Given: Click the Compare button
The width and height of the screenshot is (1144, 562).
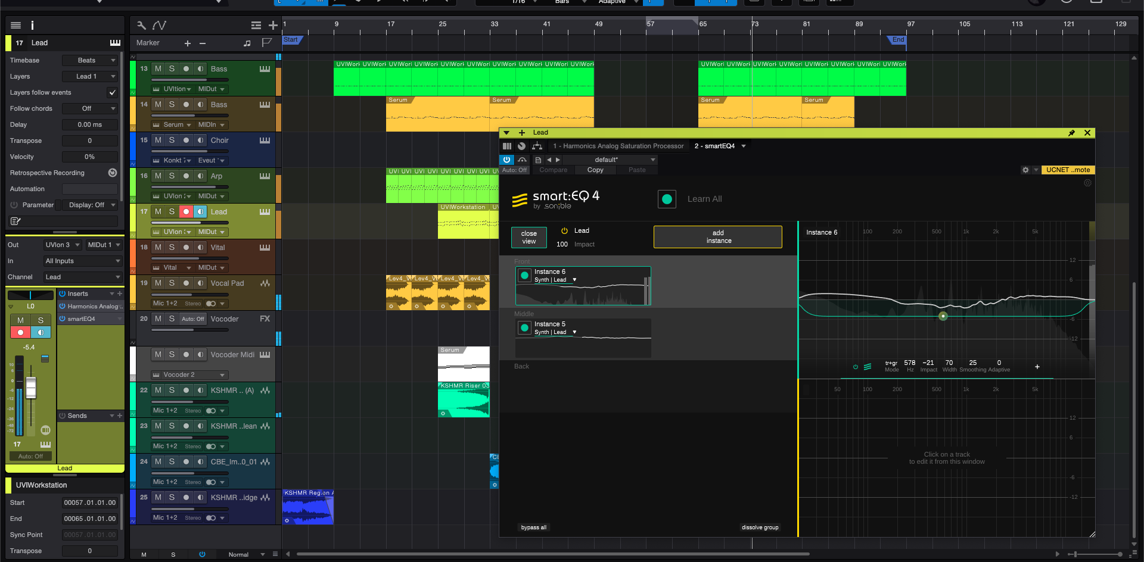Looking at the screenshot, I should 553,170.
